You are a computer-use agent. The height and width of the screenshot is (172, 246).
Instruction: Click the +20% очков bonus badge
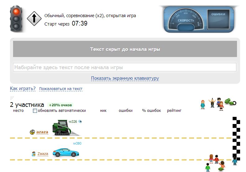[60, 105]
